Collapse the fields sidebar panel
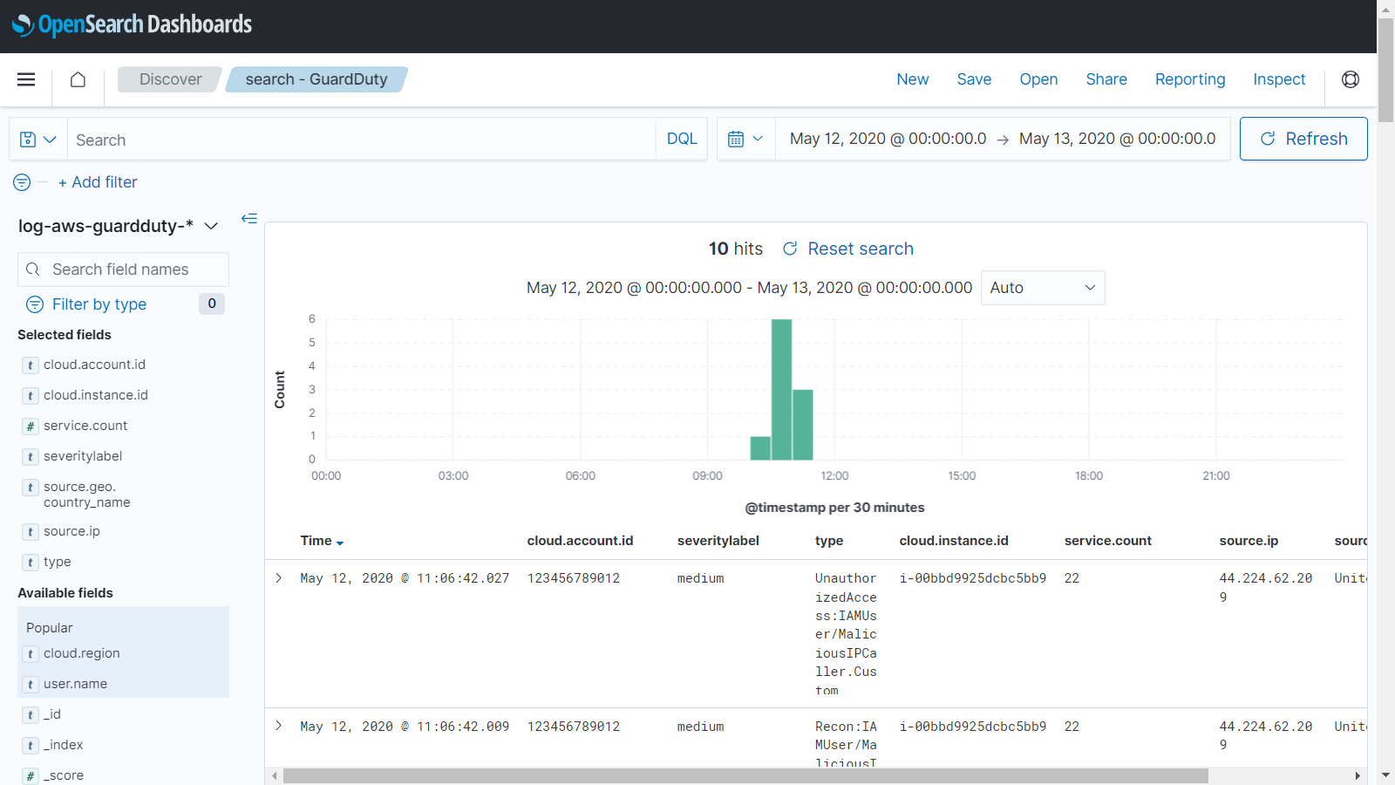Screen dimensions: 1395x785 tap(249, 218)
